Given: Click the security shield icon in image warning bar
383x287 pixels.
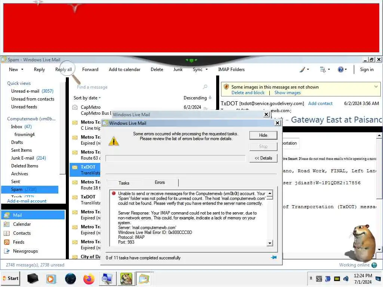Looking at the screenshot, I should coord(226,87).
